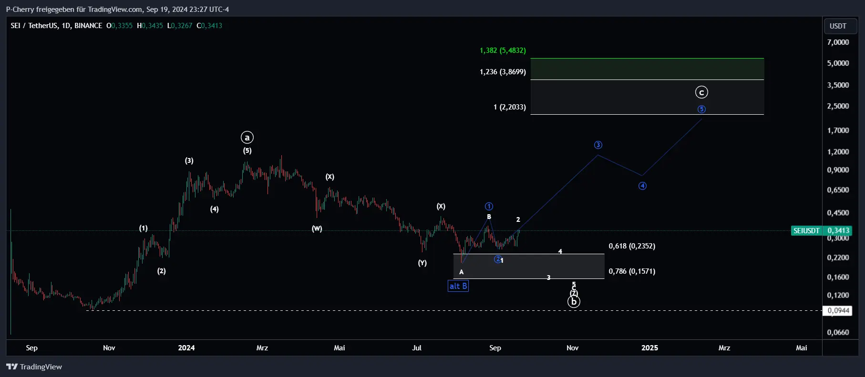Click the 2024 time axis label

point(186,348)
